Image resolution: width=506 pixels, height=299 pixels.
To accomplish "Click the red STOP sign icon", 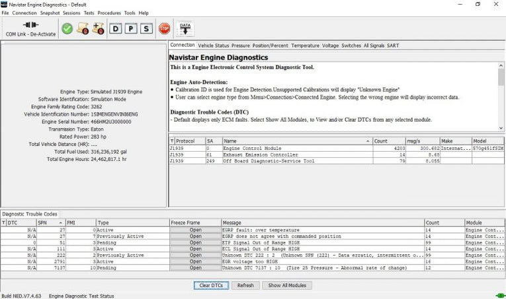I will (165, 28).
